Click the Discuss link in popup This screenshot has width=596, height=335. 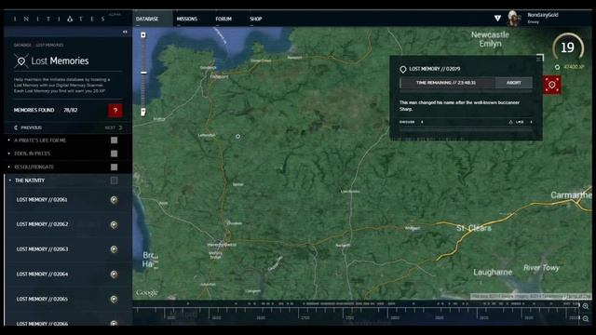click(x=407, y=122)
